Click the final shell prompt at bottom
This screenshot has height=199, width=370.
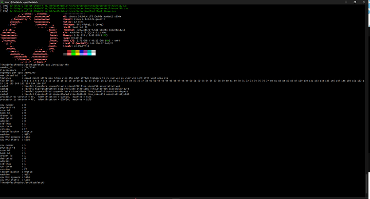23,183
